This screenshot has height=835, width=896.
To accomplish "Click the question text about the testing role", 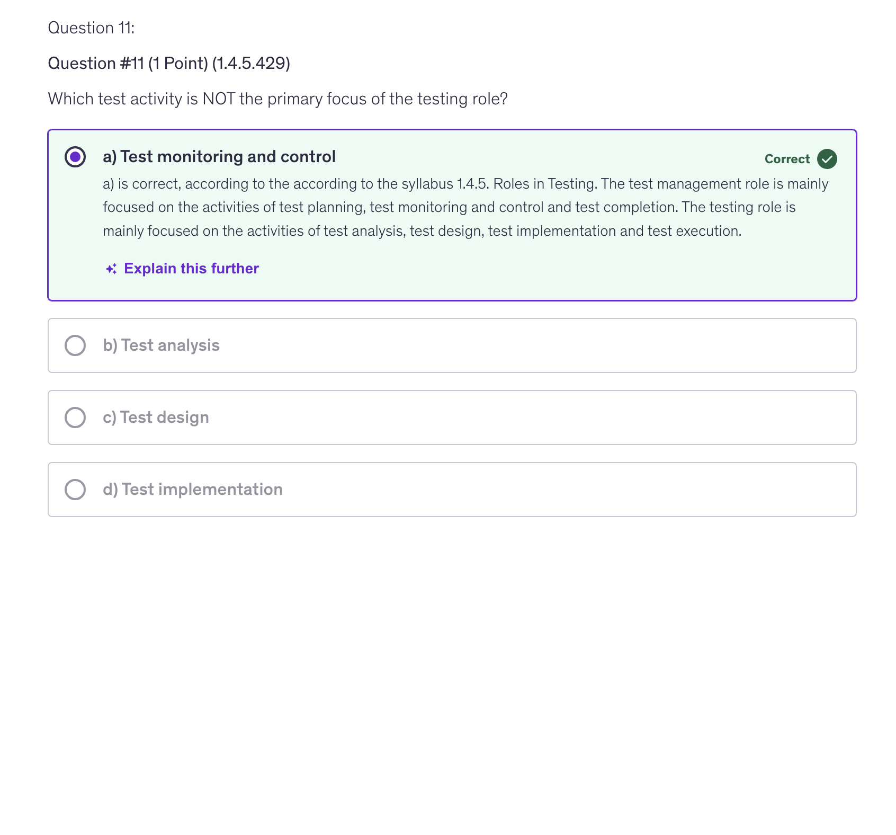I will tap(277, 99).
